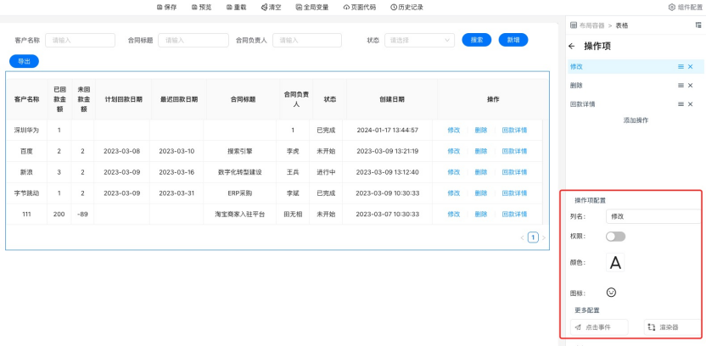Image resolution: width=706 pixels, height=346 pixels.
Task: Open 组件配置 component settings
Action: pyautogui.click(x=686, y=7)
